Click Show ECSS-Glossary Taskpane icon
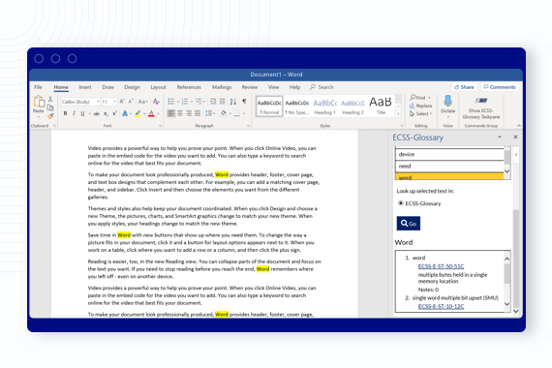 [481, 101]
